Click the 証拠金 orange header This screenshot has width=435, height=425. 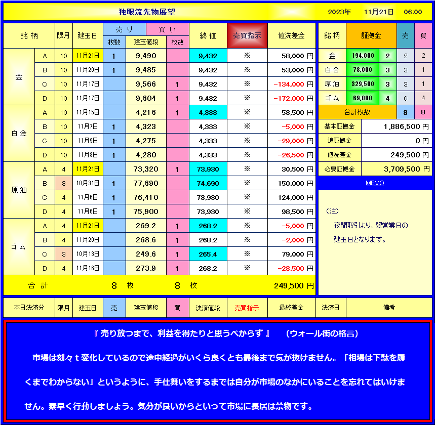pyautogui.click(x=371, y=35)
